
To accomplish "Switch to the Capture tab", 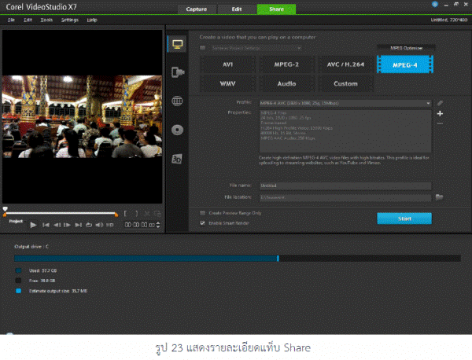I will point(197,9).
